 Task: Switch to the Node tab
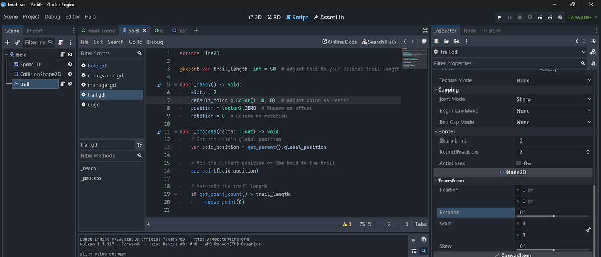pyautogui.click(x=470, y=31)
